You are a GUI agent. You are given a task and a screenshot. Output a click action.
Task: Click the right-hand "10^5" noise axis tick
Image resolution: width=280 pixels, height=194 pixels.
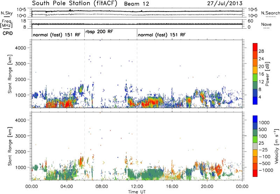click(252, 10)
